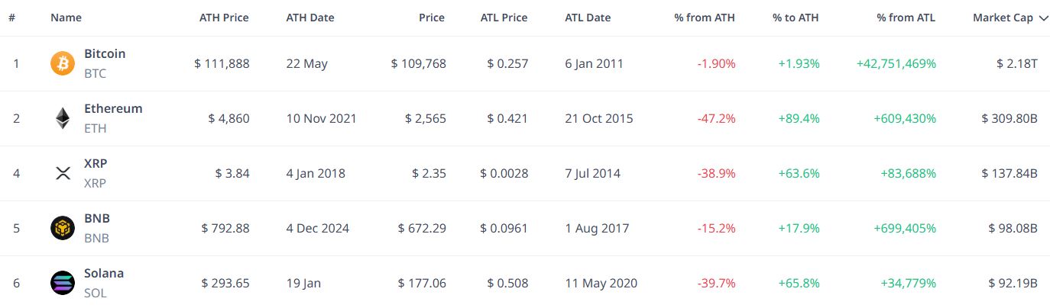Click the Solana gradient logo icon
1050x308 pixels.
pyautogui.click(x=63, y=283)
